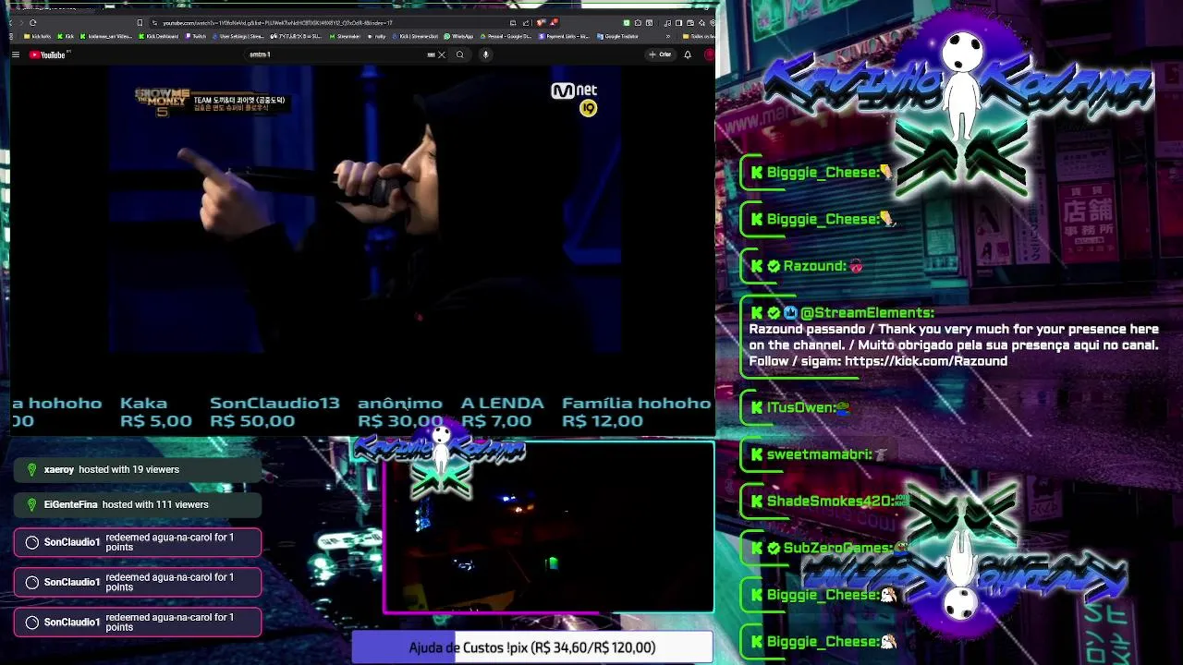The height and width of the screenshot is (665, 1183).
Task: Open the 'Kick | Streamerbot' bookmark
Action: coord(415,37)
